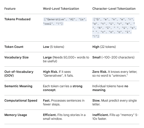Image resolution: width=144 pixels, height=128 pixels.
Task: Select the Token Count row label
Action: click(14, 47)
